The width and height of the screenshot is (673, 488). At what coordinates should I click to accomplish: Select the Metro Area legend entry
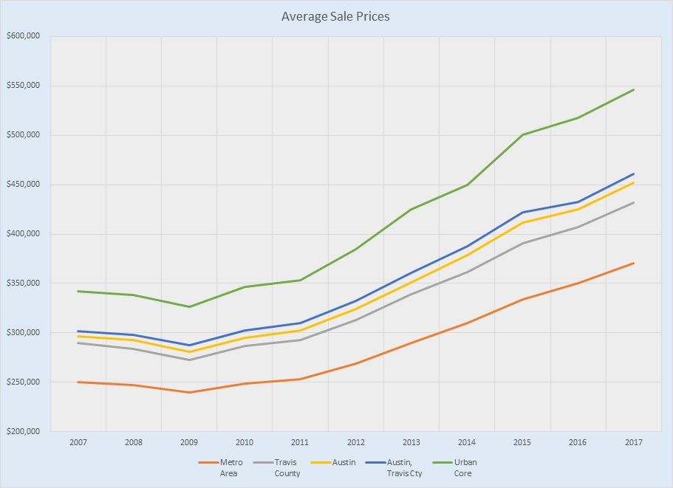[x=231, y=467]
